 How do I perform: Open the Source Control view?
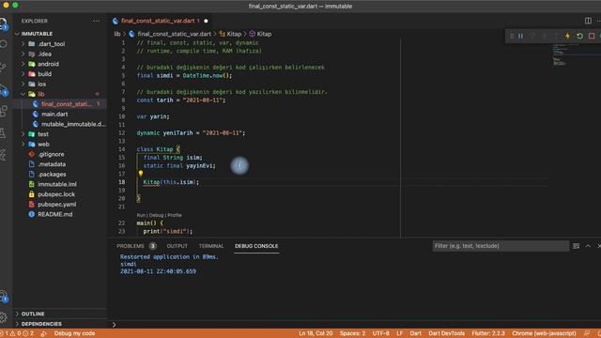(3, 67)
